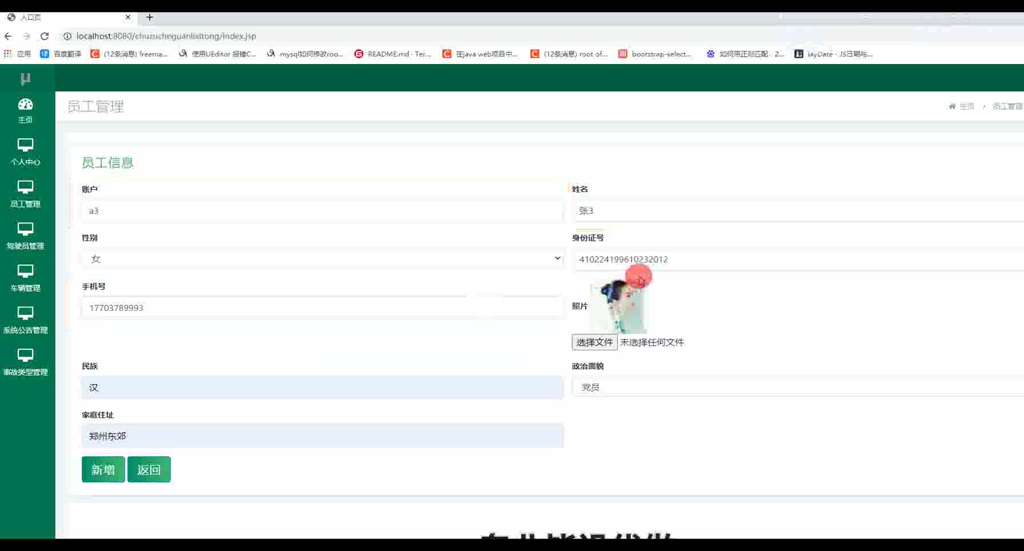Focus the 家庭住址 input field
This screenshot has width=1024, height=551.
click(322, 436)
